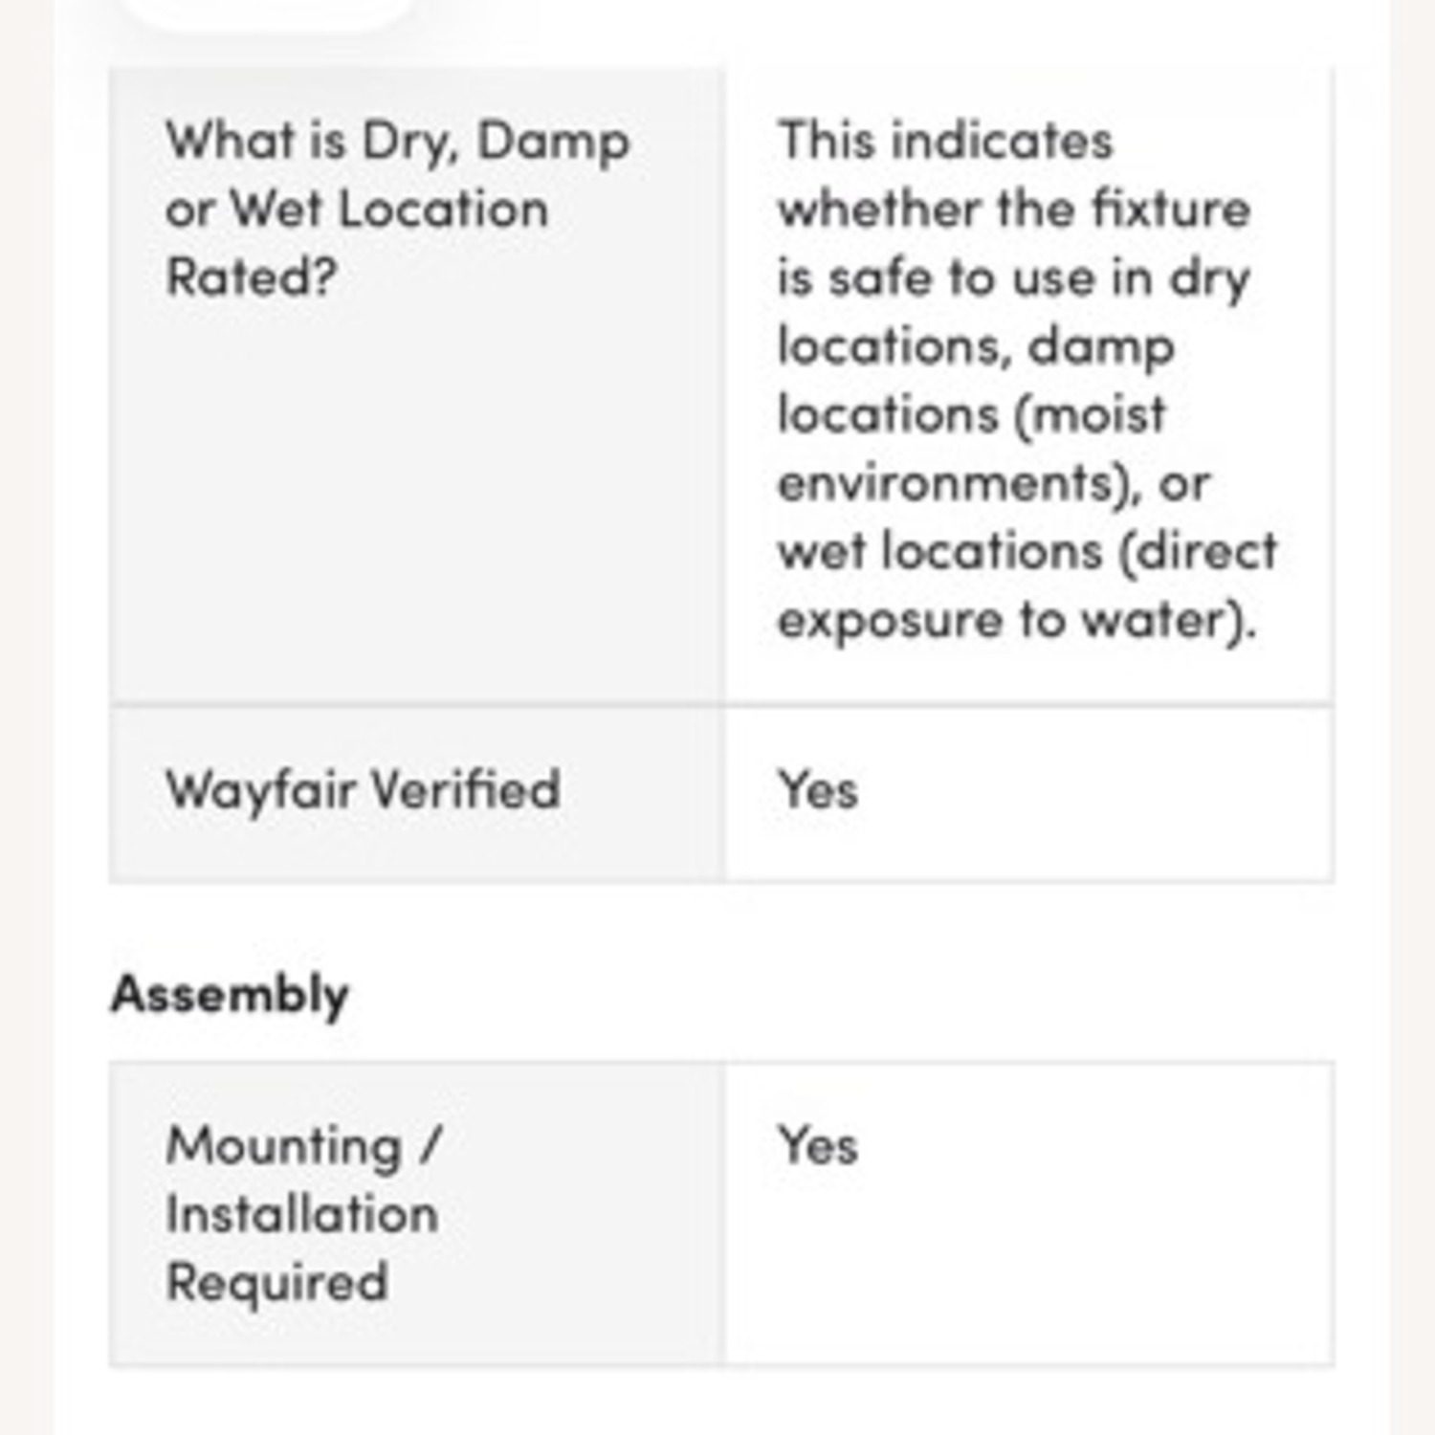This screenshot has height=1435, width=1435.
Task: Click the "Wayfair Verified" row label
Action: point(363,790)
